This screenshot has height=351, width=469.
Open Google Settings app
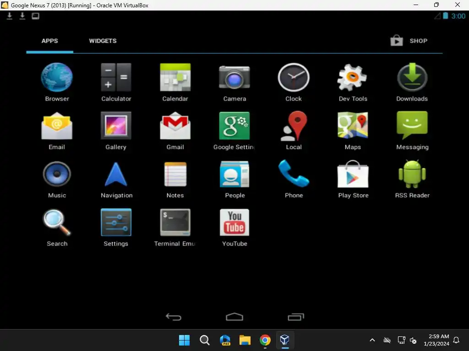pyautogui.click(x=234, y=131)
